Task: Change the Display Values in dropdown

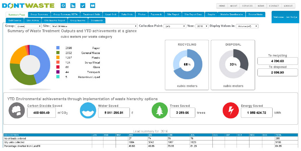Action: click(x=247, y=26)
